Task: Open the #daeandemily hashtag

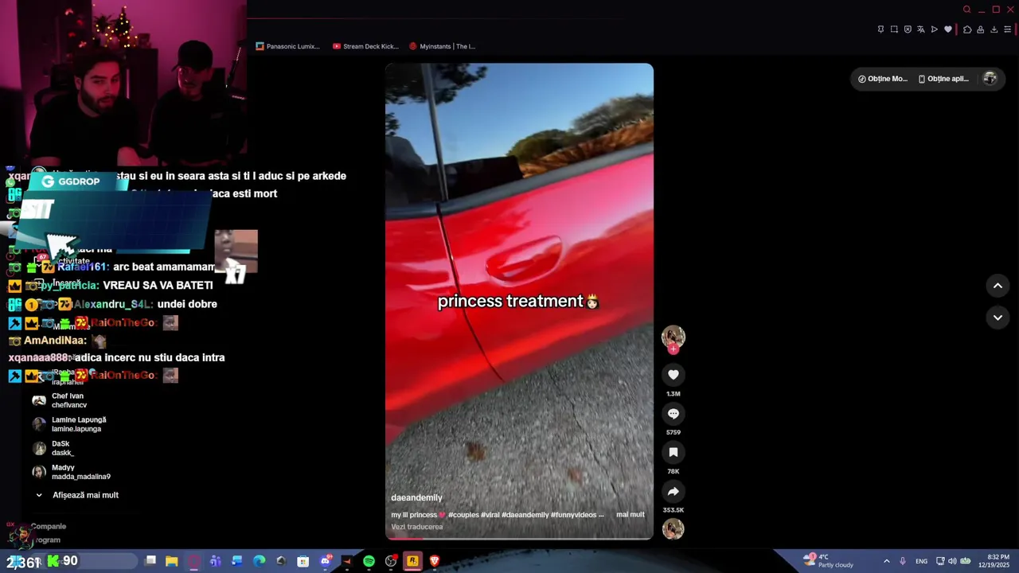Action: pos(526,515)
